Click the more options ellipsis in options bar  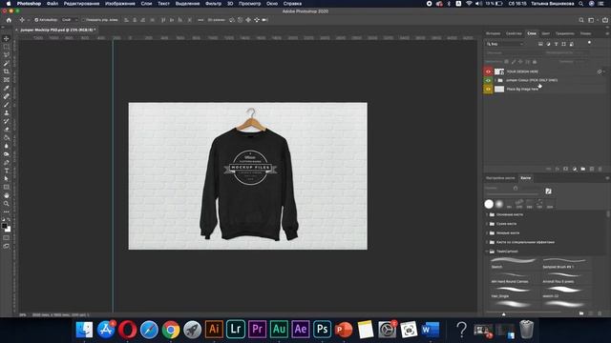[200, 20]
